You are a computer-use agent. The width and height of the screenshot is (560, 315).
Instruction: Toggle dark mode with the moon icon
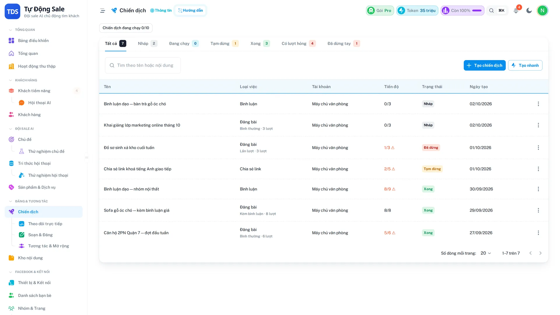[x=529, y=10]
